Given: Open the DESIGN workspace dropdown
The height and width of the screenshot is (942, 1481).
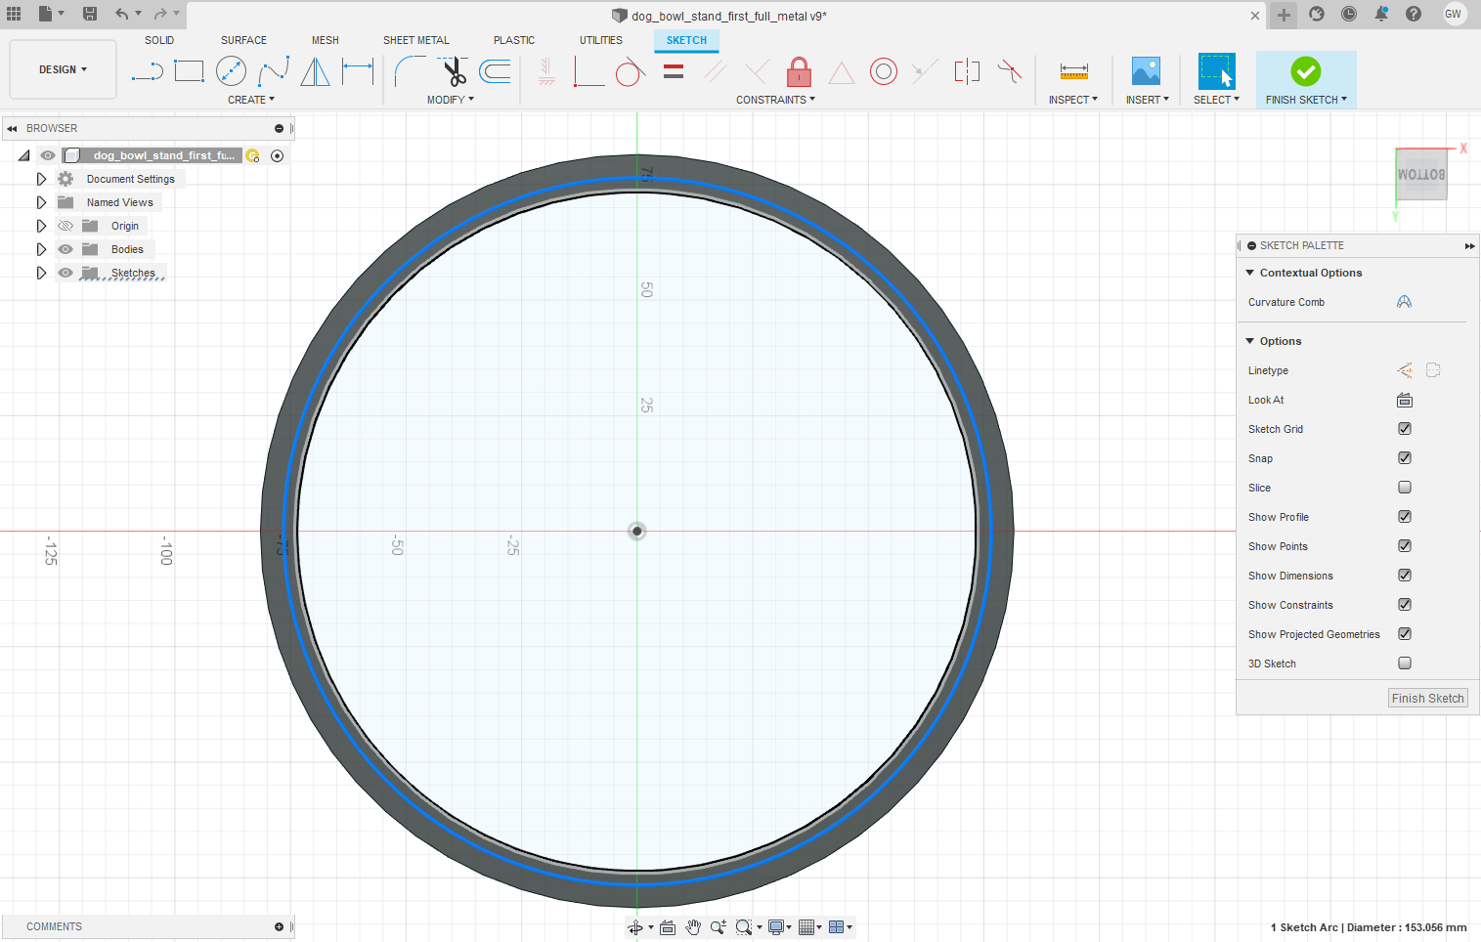Looking at the screenshot, I should 64,69.
